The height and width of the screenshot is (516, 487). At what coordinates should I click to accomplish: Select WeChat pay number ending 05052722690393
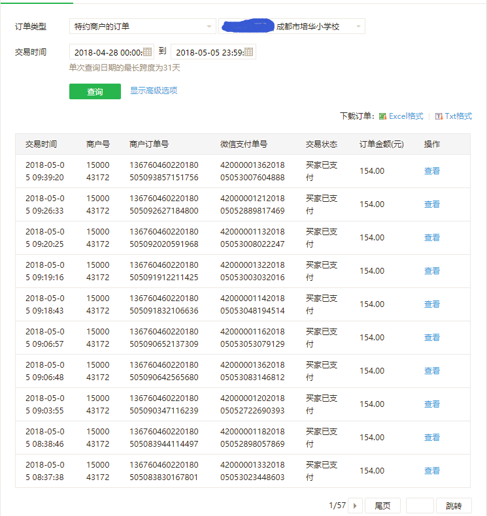(252, 404)
